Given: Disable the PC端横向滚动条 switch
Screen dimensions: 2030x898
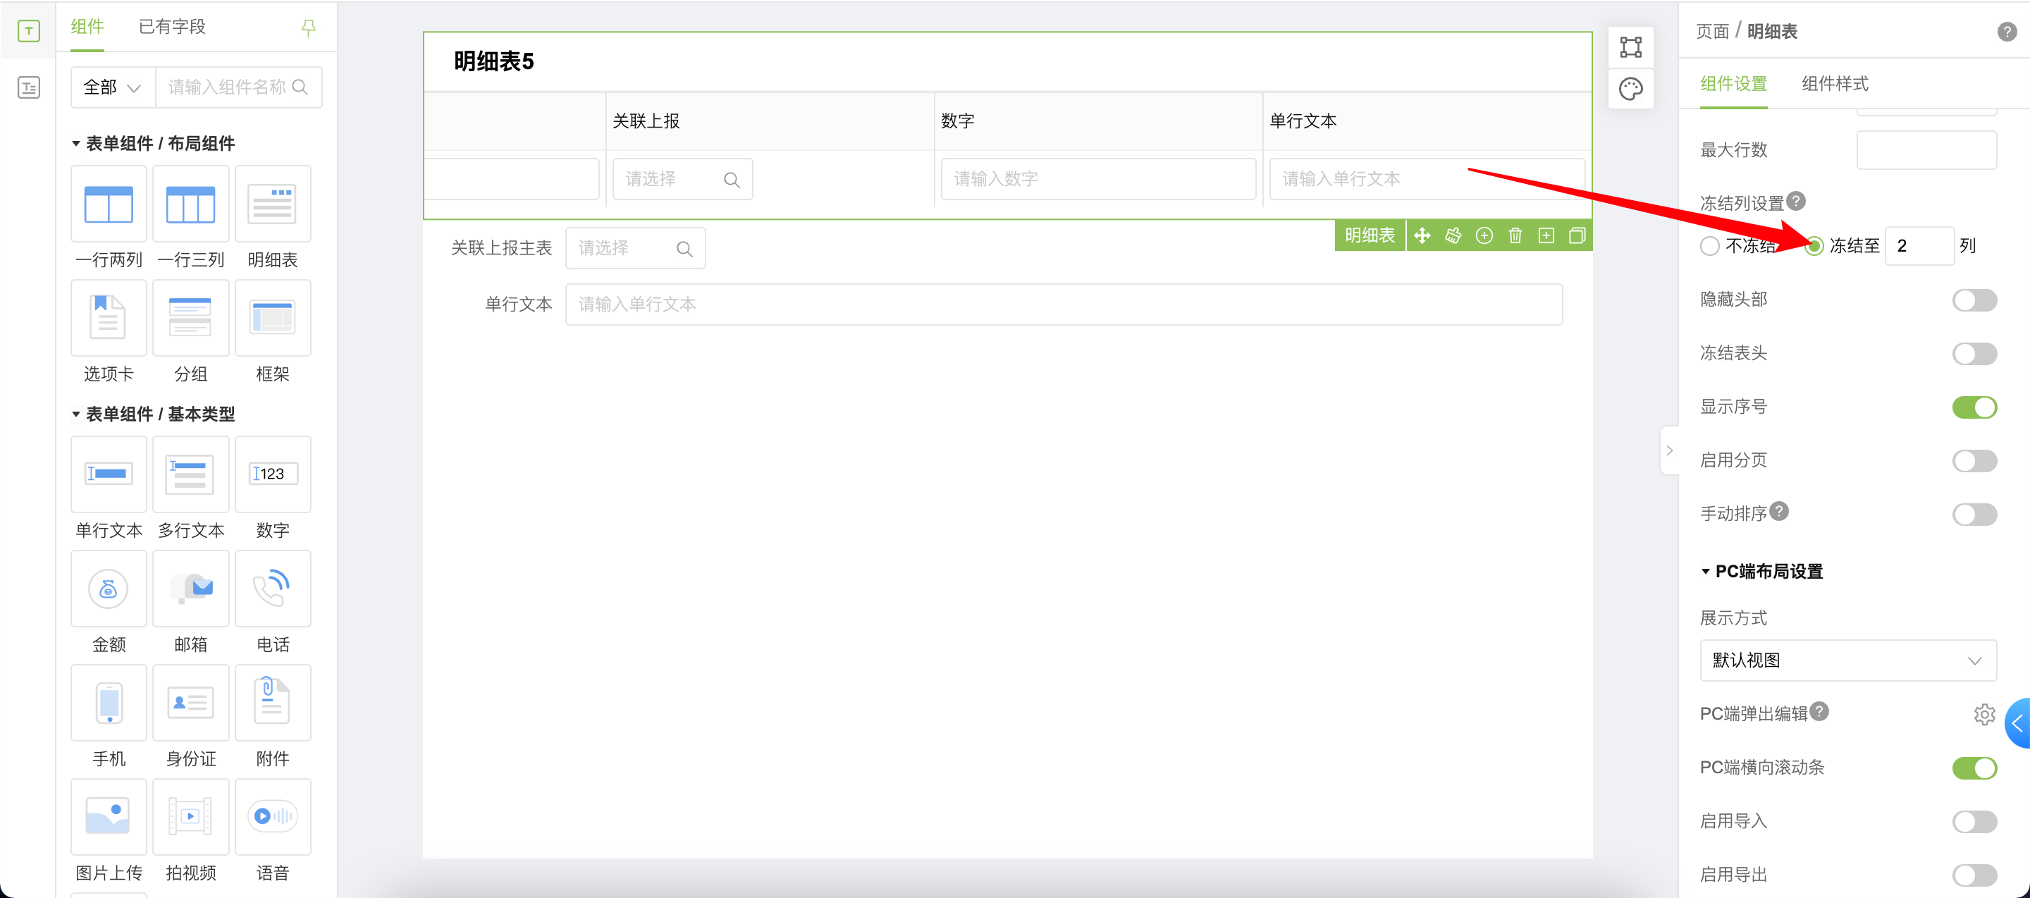Looking at the screenshot, I should [x=1974, y=768].
